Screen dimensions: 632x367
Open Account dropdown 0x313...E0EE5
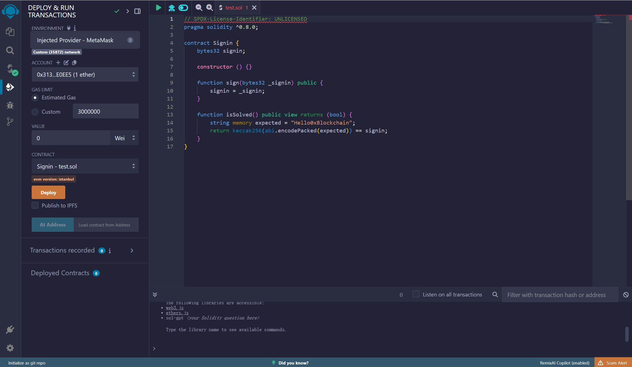[x=85, y=74]
